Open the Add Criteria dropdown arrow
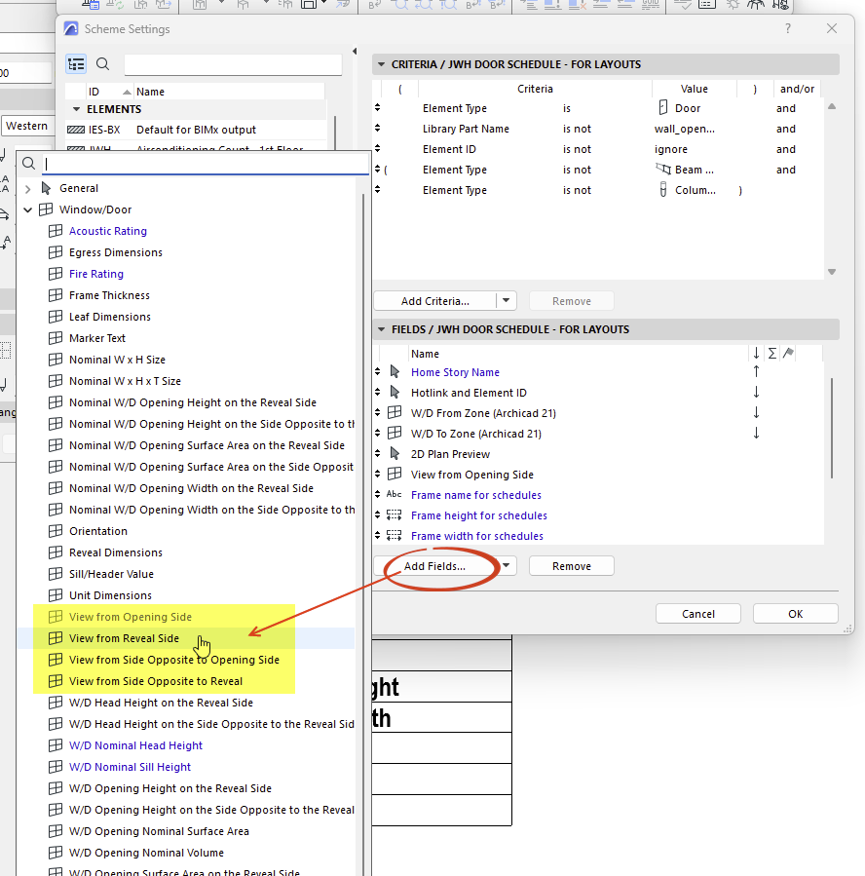 506,300
